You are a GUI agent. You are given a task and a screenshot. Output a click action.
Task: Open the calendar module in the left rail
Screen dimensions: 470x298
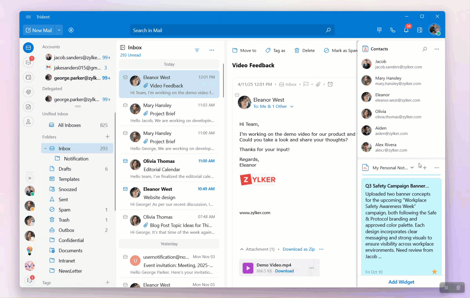pos(28,77)
